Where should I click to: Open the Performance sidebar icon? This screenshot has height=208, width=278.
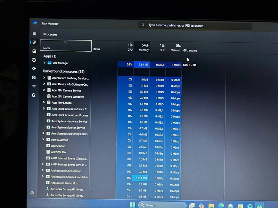pyautogui.click(x=34, y=51)
